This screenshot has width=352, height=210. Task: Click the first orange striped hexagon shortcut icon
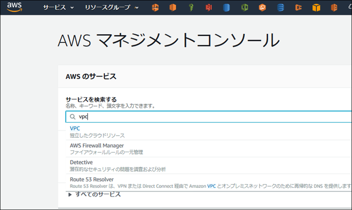coord(155,7)
